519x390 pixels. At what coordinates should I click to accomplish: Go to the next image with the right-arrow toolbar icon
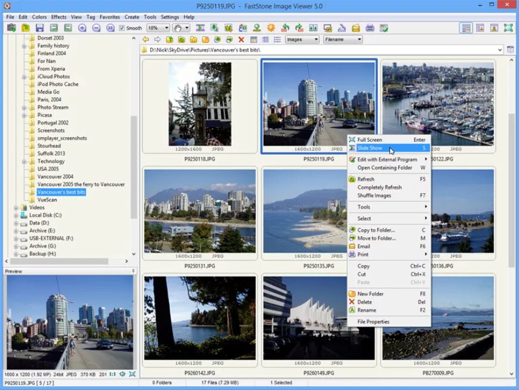click(68, 28)
